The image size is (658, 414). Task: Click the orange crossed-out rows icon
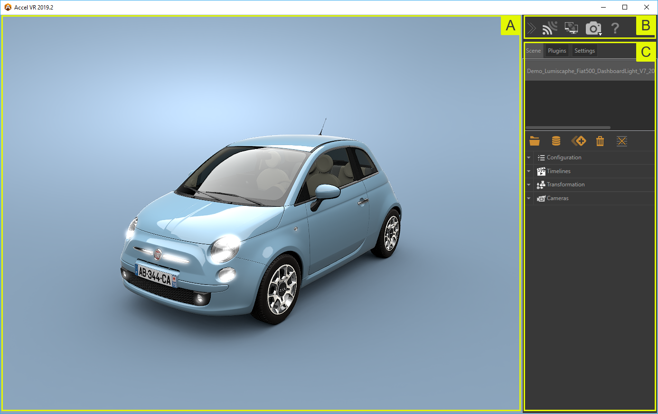(x=622, y=141)
